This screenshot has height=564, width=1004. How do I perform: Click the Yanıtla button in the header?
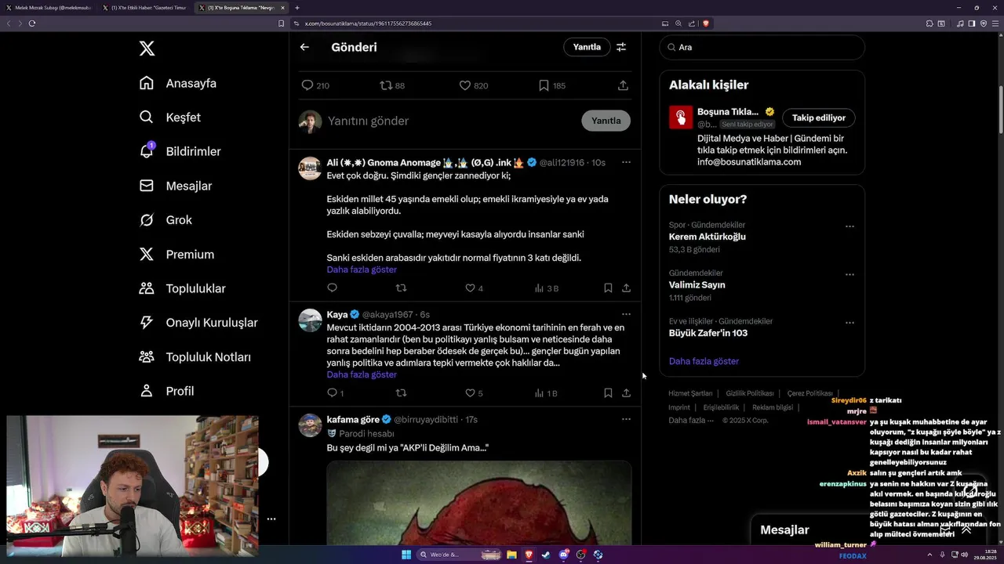tap(587, 47)
